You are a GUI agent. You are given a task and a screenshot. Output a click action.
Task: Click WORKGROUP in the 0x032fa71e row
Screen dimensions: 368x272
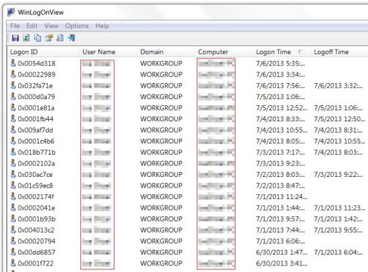pos(161,86)
